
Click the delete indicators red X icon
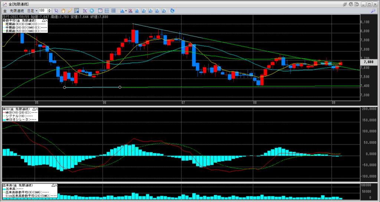[x=130, y=11]
